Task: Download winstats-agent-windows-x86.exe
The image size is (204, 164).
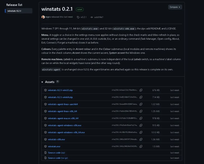Action: 65,125
